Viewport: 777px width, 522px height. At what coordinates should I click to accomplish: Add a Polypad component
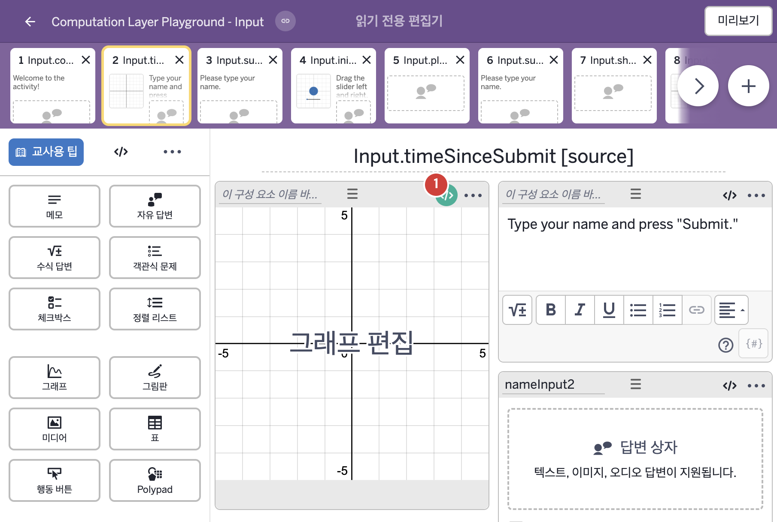pyautogui.click(x=155, y=480)
